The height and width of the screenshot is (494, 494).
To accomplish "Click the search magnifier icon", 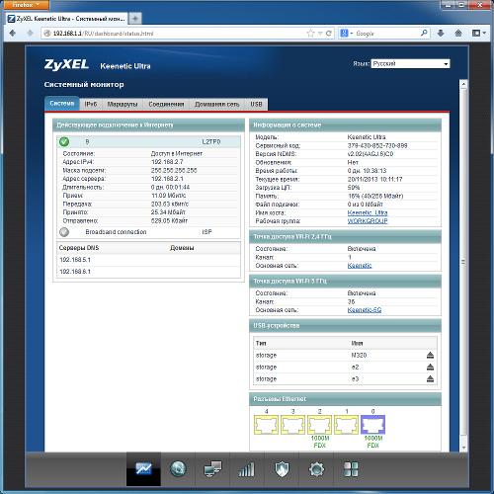I will [424, 33].
